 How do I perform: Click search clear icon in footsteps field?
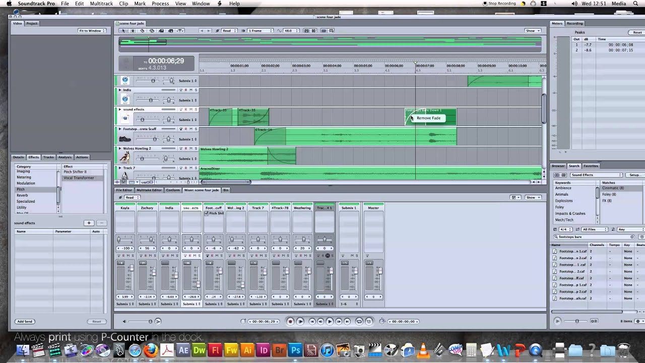tap(632, 236)
